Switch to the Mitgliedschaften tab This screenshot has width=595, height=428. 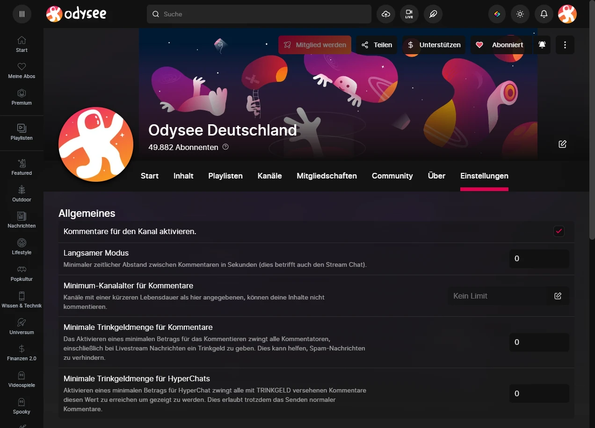(327, 176)
